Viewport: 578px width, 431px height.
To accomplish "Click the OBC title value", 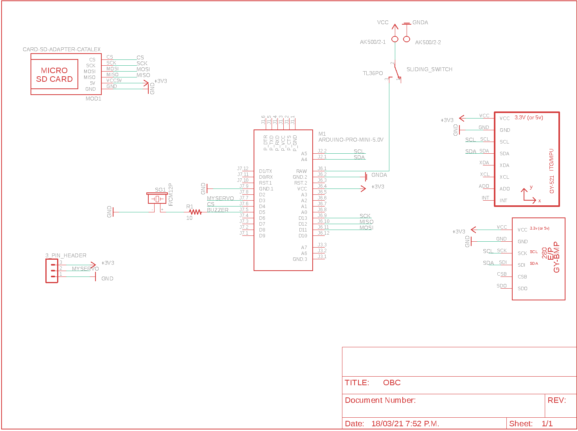I will tap(392, 383).
